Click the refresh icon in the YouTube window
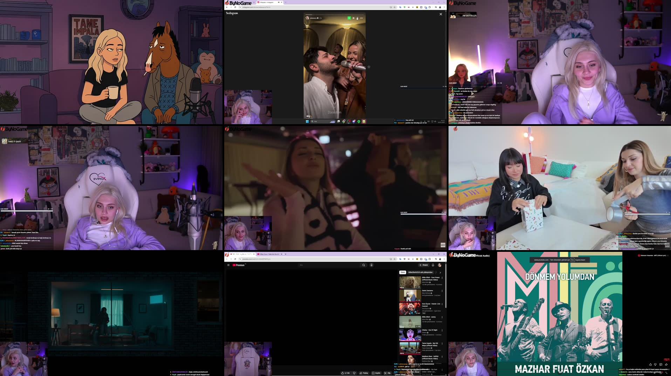 pos(235,259)
